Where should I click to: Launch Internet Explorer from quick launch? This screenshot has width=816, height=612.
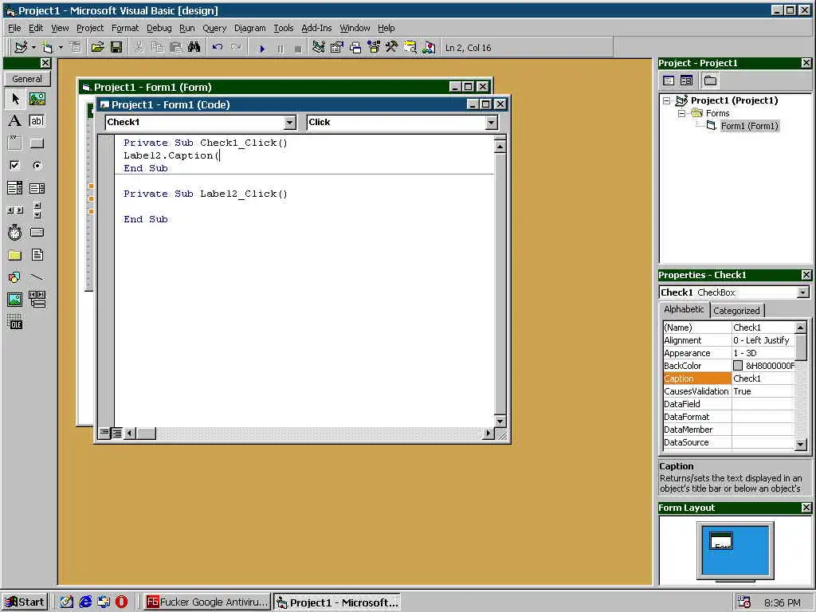point(85,602)
